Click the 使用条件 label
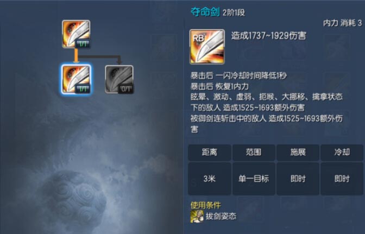The width and height of the screenshot is (365, 234). [205, 205]
